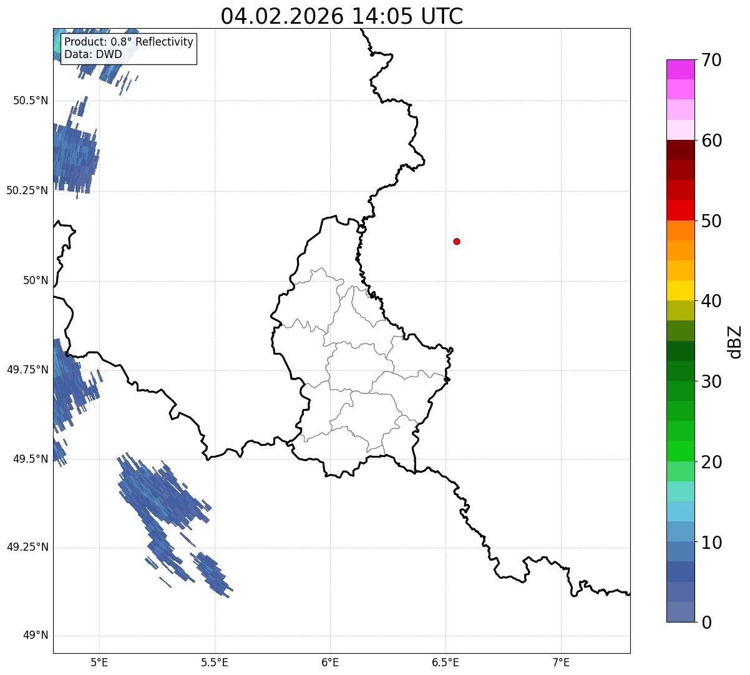This screenshot has height=675, width=750.
Task: Pick the yellow colorbar segment above 40
Action: tap(680, 290)
